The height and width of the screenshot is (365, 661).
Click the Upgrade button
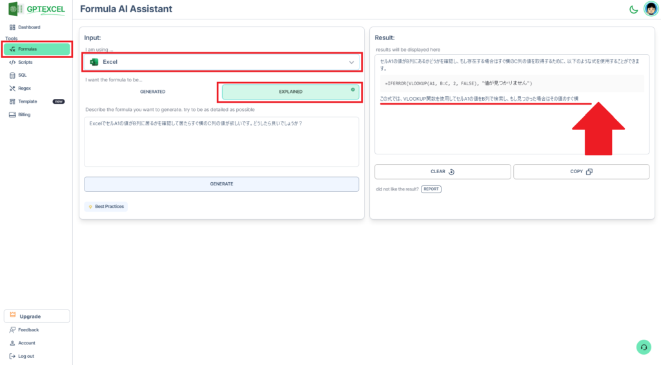(37, 316)
